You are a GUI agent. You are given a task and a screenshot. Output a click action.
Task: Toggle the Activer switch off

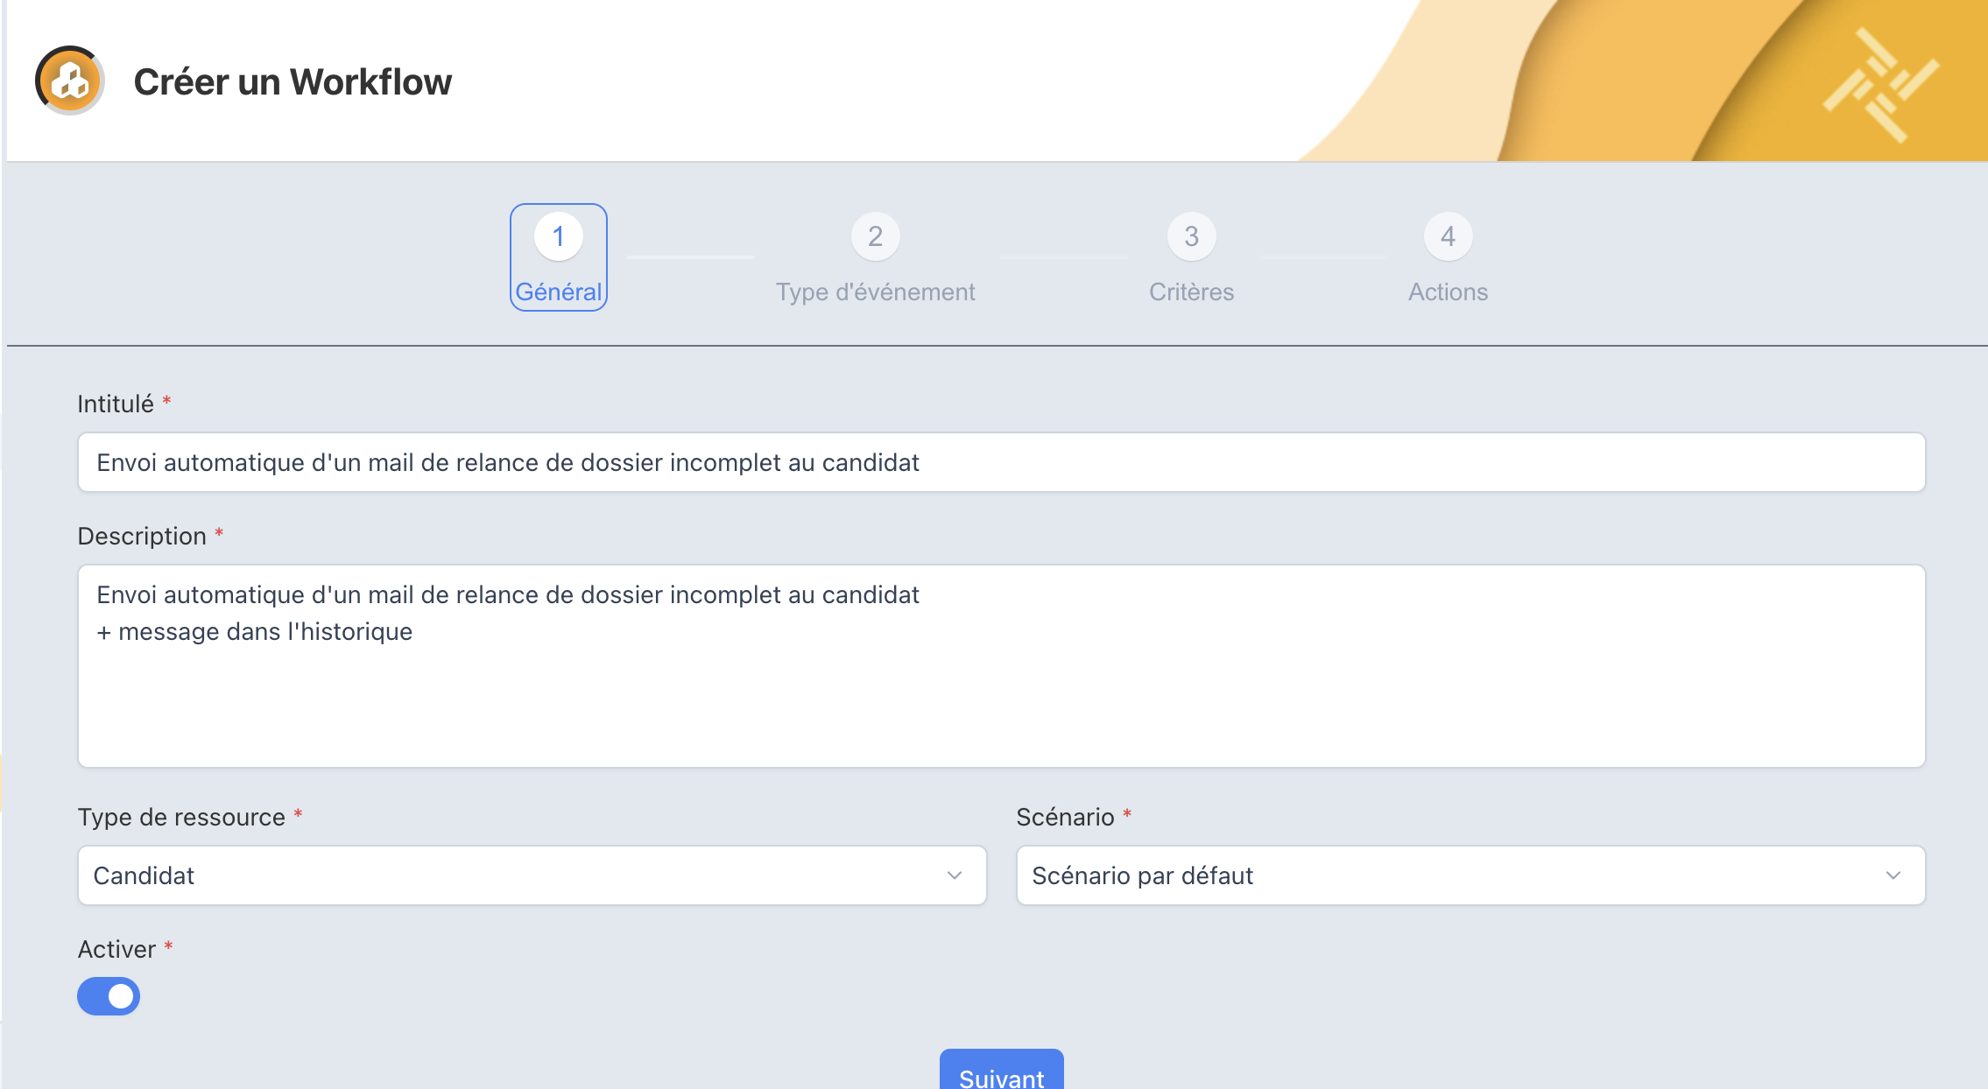pyautogui.click(x=109, y=996)
